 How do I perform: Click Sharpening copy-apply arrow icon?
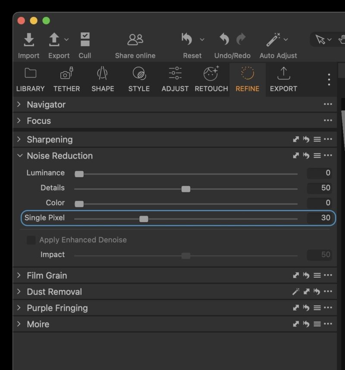[296, 139]
